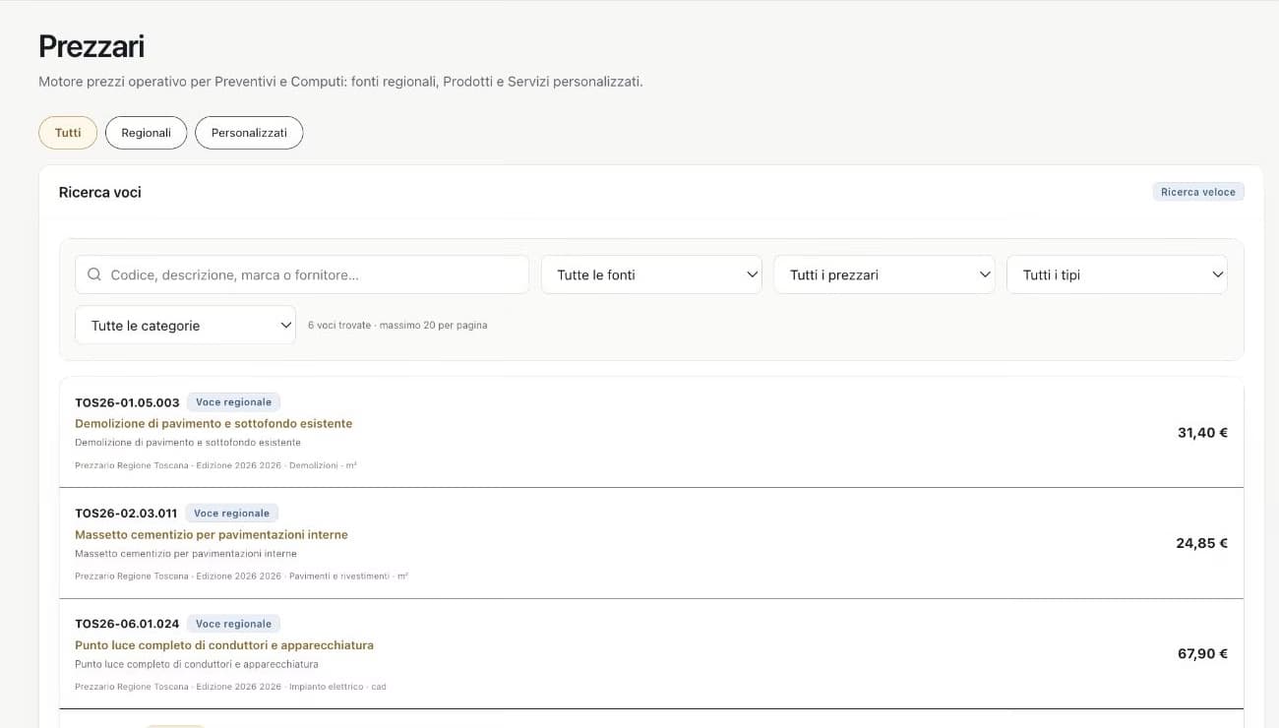Click the price 24,85 €

tap(1201, 543)
